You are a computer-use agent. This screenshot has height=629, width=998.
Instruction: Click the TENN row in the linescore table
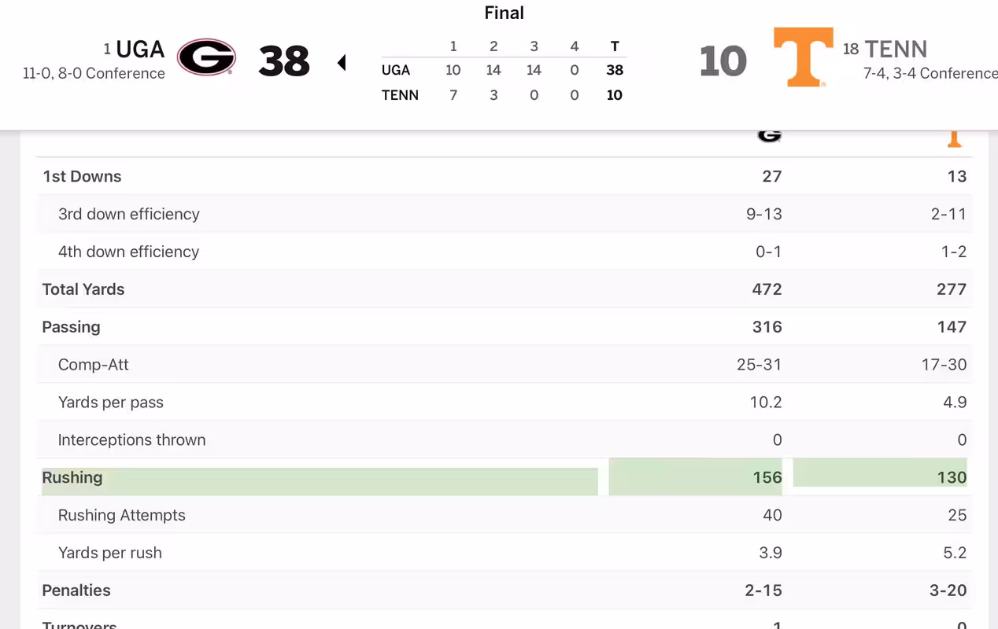(x=504, y=95)
